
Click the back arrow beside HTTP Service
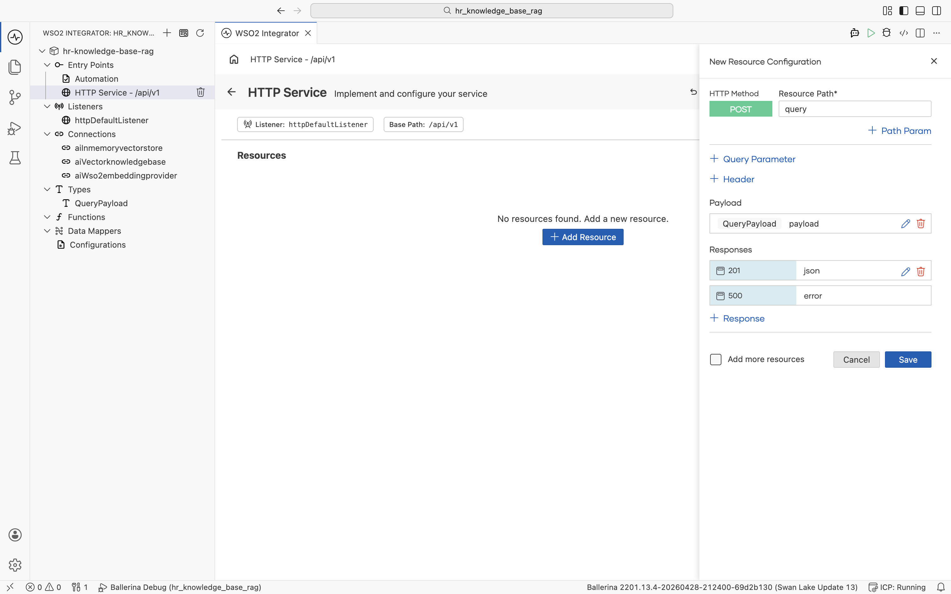click(x=231, y=92)
